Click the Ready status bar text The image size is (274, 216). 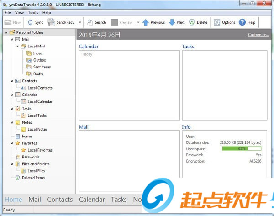(9, 210)
